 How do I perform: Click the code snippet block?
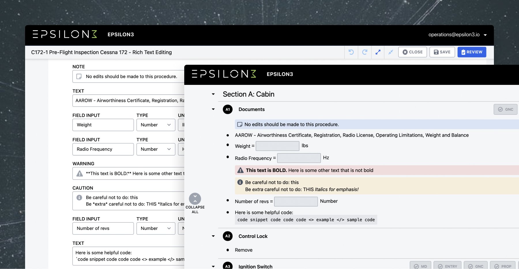coord(306,220)
